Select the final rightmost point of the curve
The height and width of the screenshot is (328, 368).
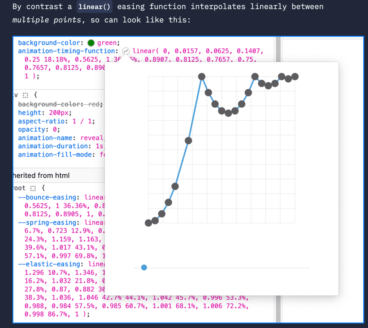(295, 77)
